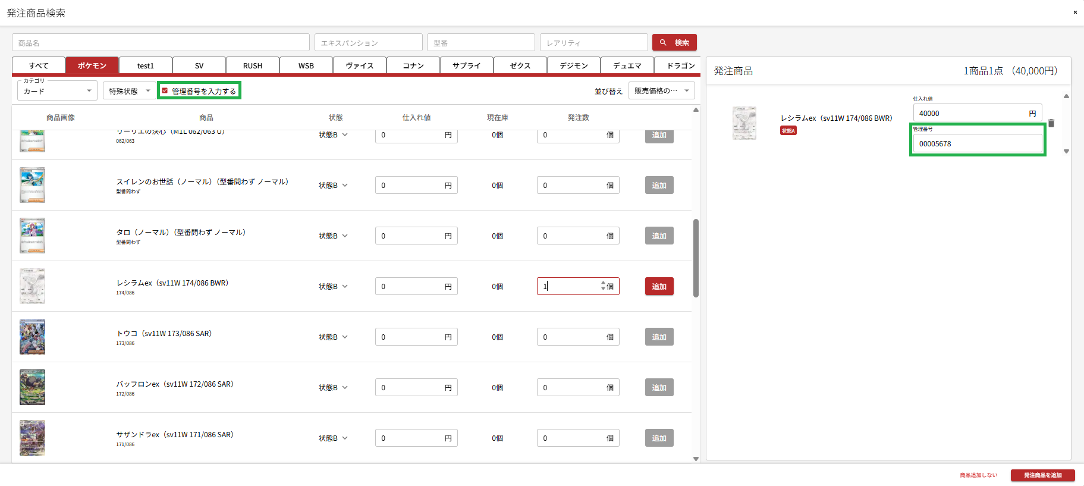
Task: Click トウコ card thumbnail
Action: click(x=32, y=337)
